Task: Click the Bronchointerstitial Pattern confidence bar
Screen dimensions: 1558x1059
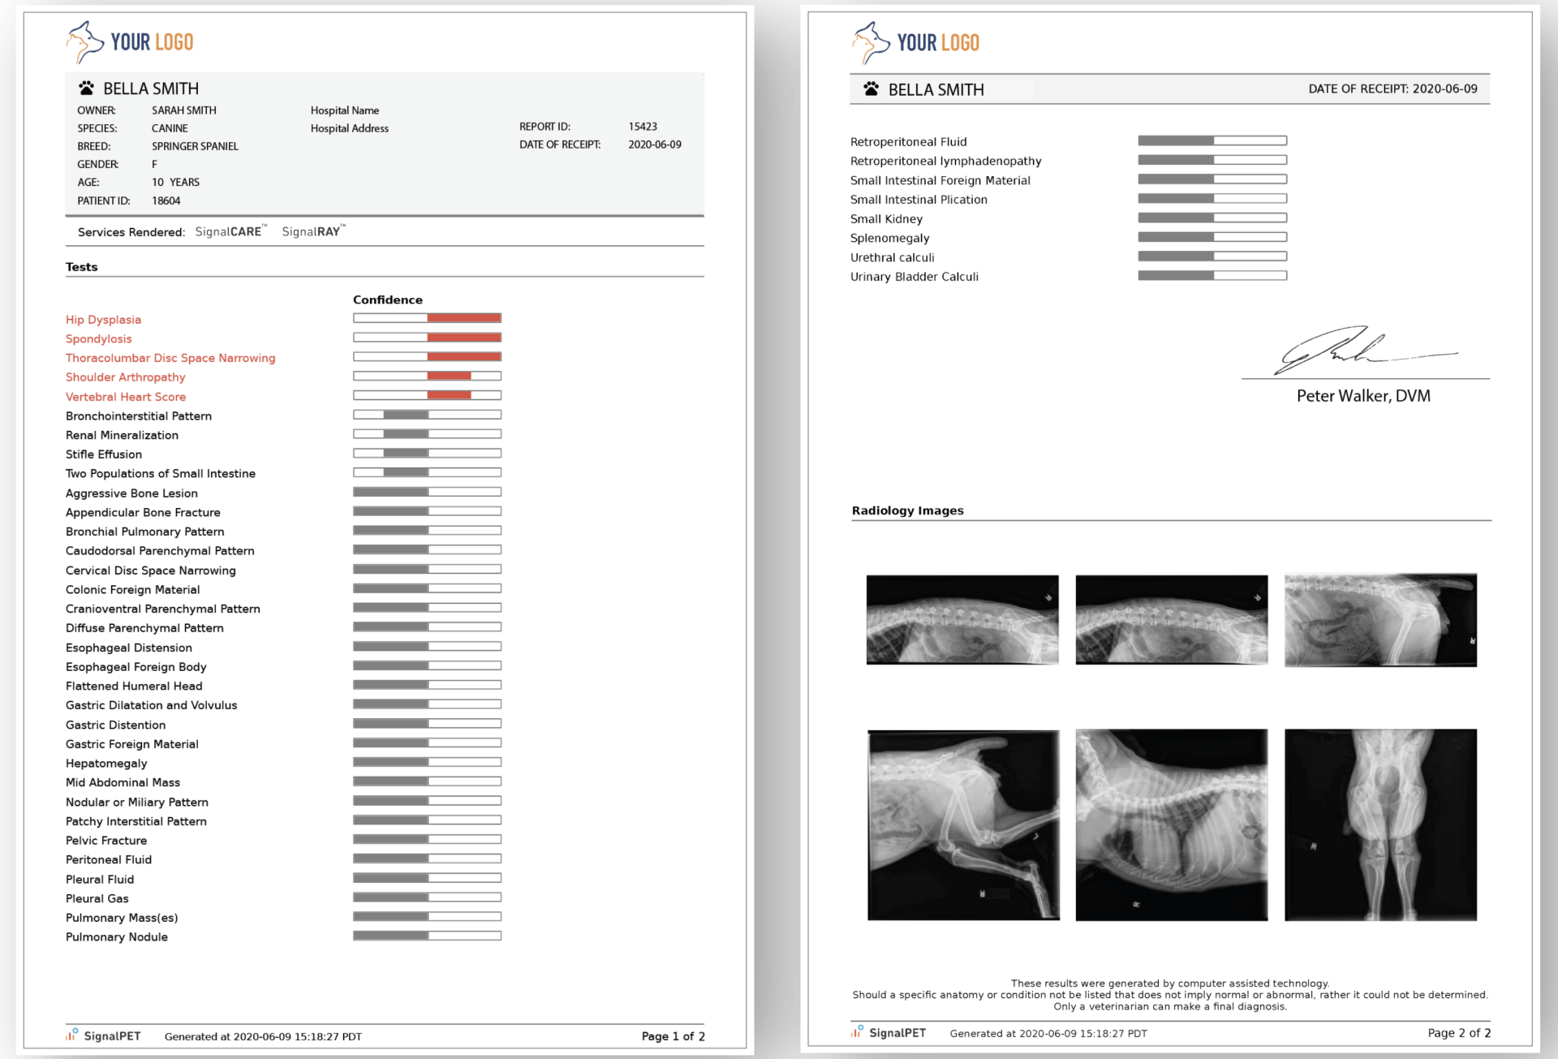Action: pyautogui.click(x=427, y=415)
